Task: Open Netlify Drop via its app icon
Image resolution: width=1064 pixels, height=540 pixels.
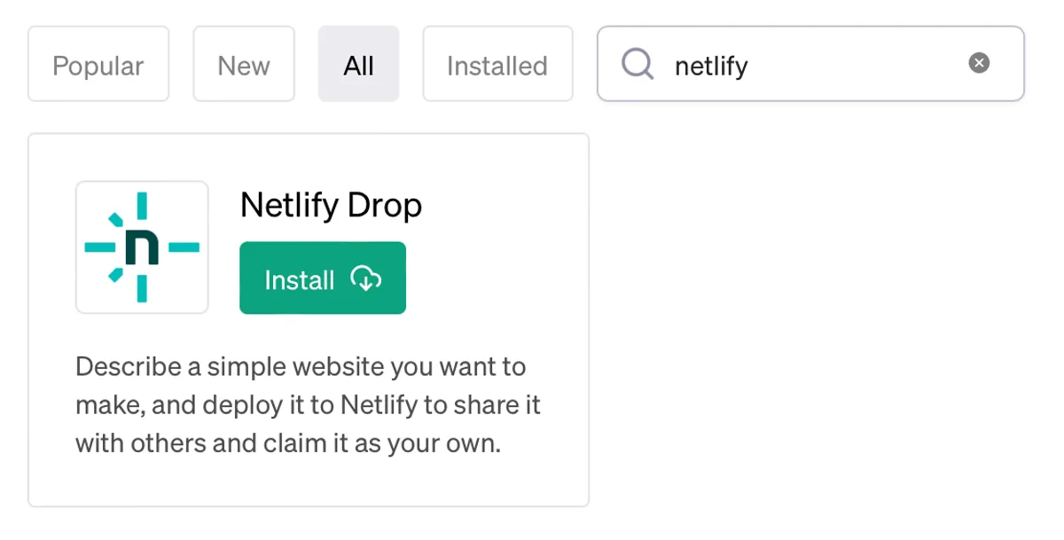Action: [142, 247]
